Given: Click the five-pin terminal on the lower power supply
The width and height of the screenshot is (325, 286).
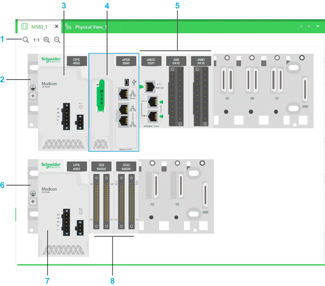Looking at the screenshot, I should [x=66, y=222].
